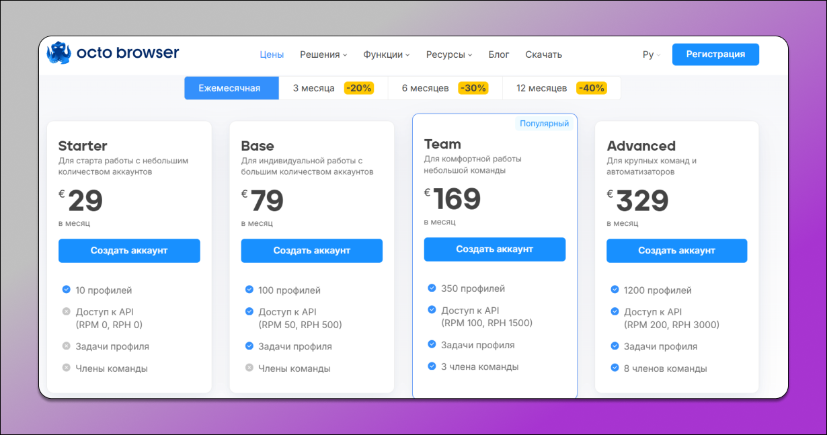Click the text 3 члена команды
827x435 pixels.
click(480, 366)
